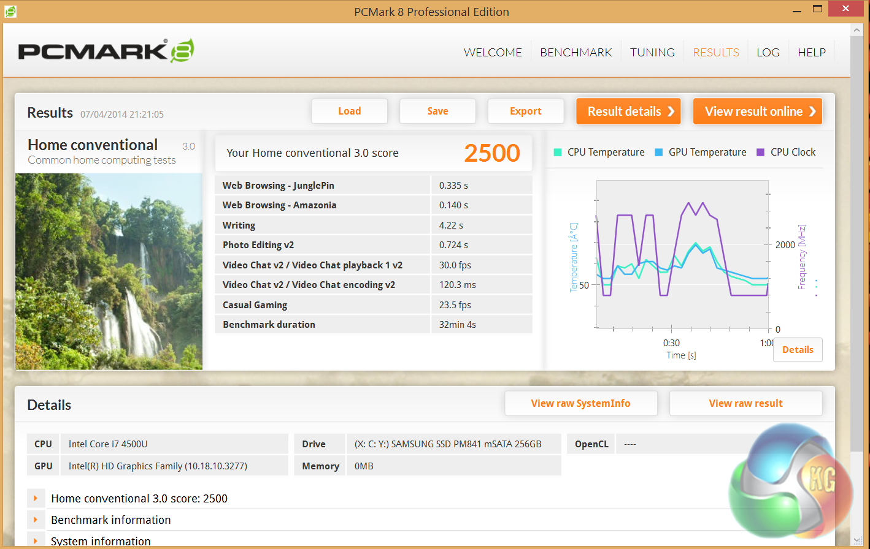Expand the System information section

point(36,541)
